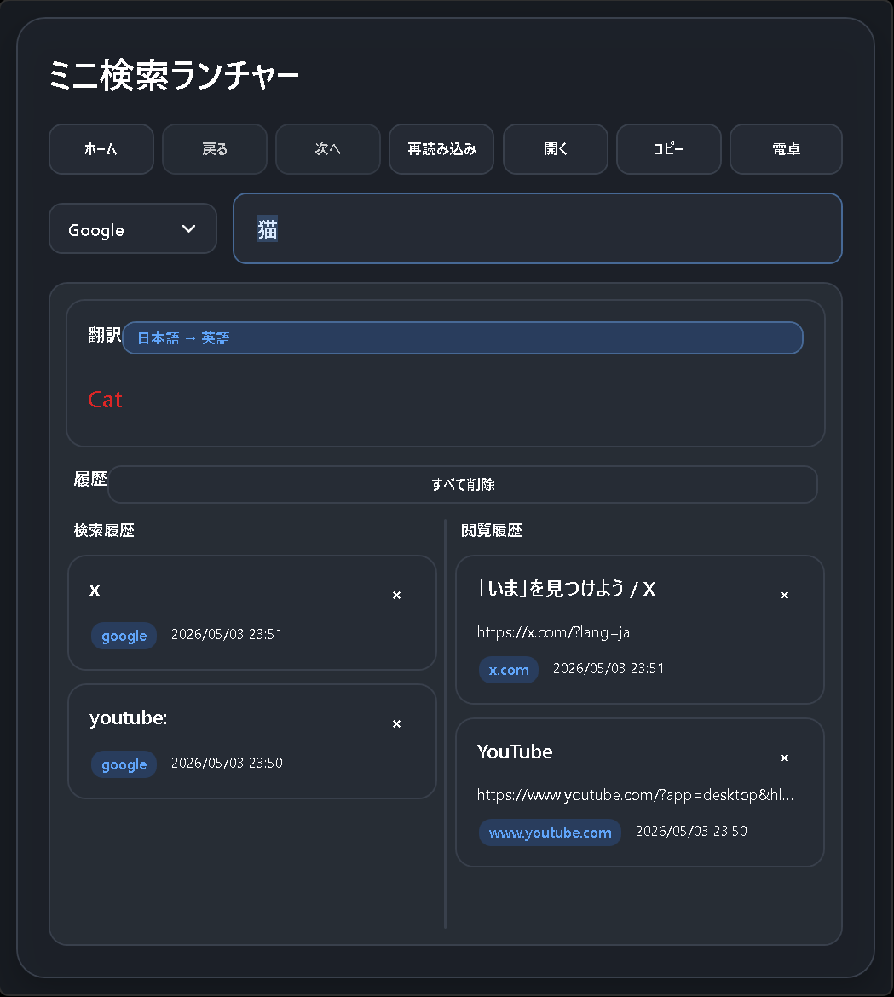Clear all history with すべて削除
This screenshot has width=894, height=997.
click(x=462, y=485)
